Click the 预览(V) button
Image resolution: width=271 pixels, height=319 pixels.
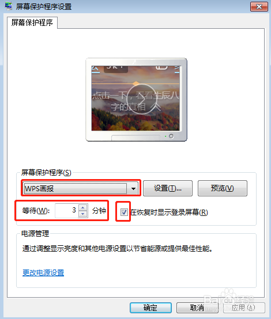pyautogui.click(x=223, y=188)
